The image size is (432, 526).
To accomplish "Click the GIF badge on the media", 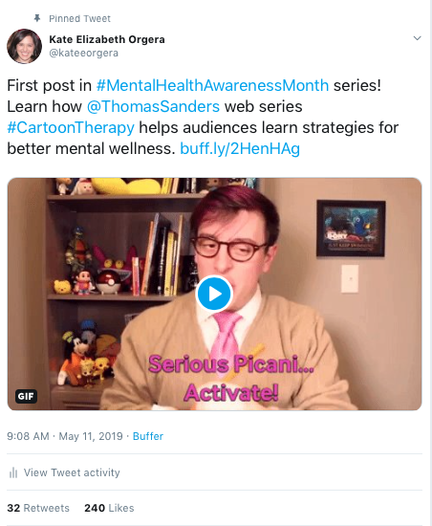I will 26,396.
